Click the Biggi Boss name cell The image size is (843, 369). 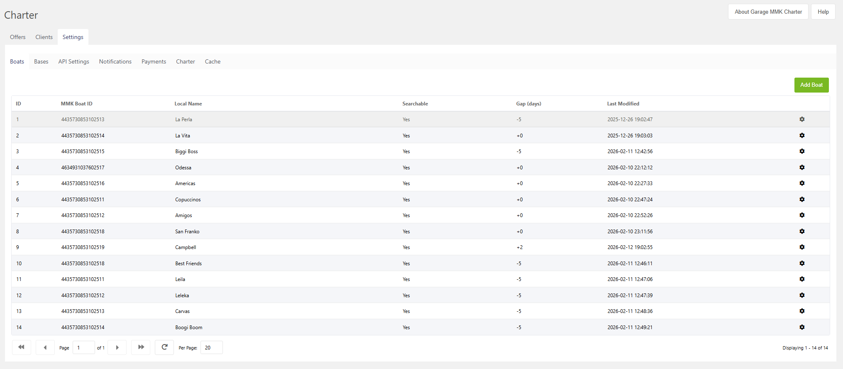(187, 152)
